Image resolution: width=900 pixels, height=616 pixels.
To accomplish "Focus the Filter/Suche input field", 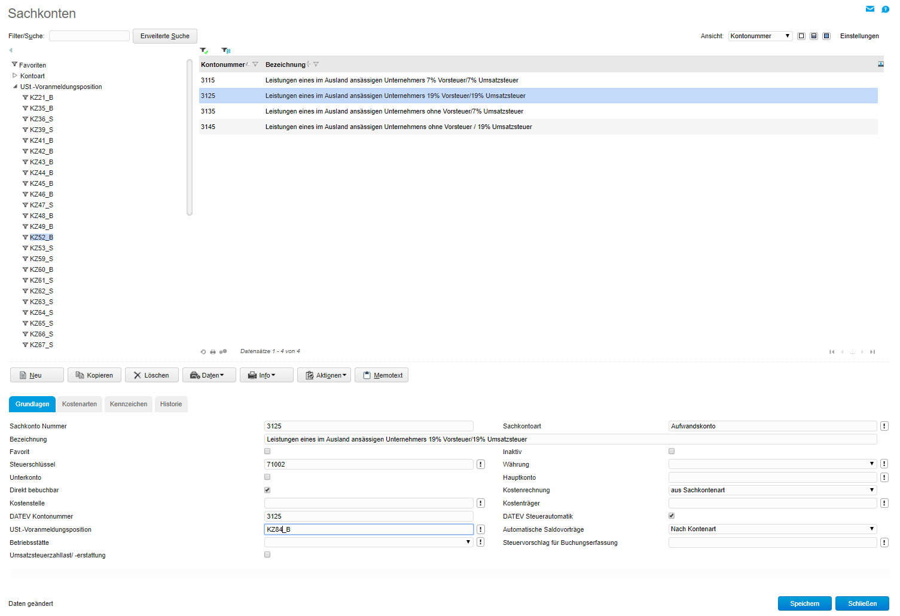I will (90, 36).
